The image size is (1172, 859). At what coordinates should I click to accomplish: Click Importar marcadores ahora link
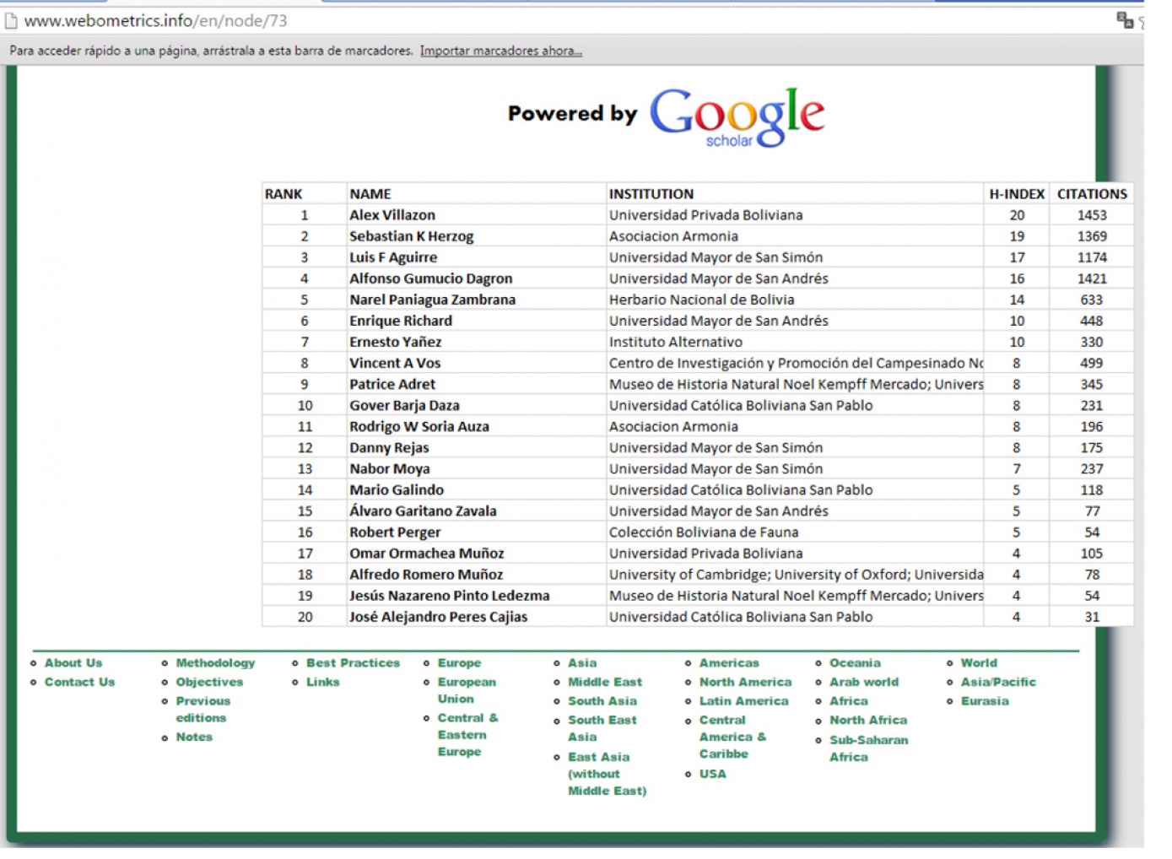tap(501, 51)
